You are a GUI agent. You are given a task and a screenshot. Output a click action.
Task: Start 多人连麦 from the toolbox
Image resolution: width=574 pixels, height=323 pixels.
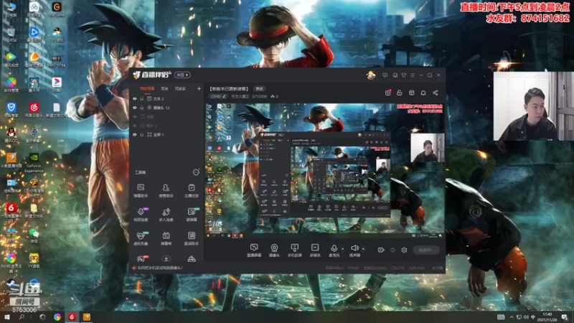tap(166, 215)
